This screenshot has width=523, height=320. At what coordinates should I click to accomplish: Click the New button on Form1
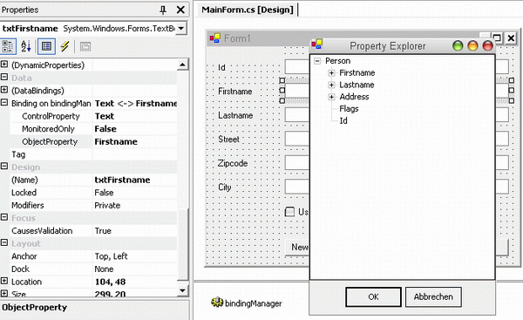[298, 248]
